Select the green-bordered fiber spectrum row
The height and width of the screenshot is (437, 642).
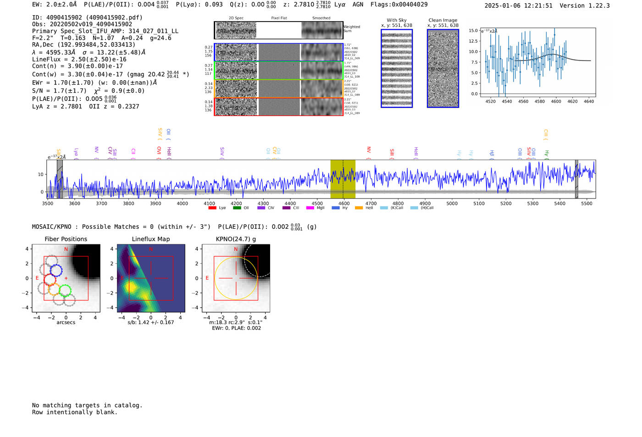(278, 71)
